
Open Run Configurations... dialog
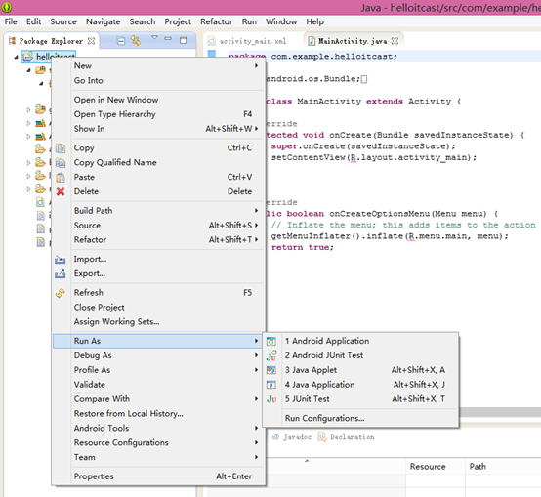coord(360,418)
